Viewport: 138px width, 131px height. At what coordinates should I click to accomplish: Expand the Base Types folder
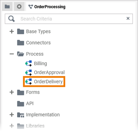click(12, 32)
